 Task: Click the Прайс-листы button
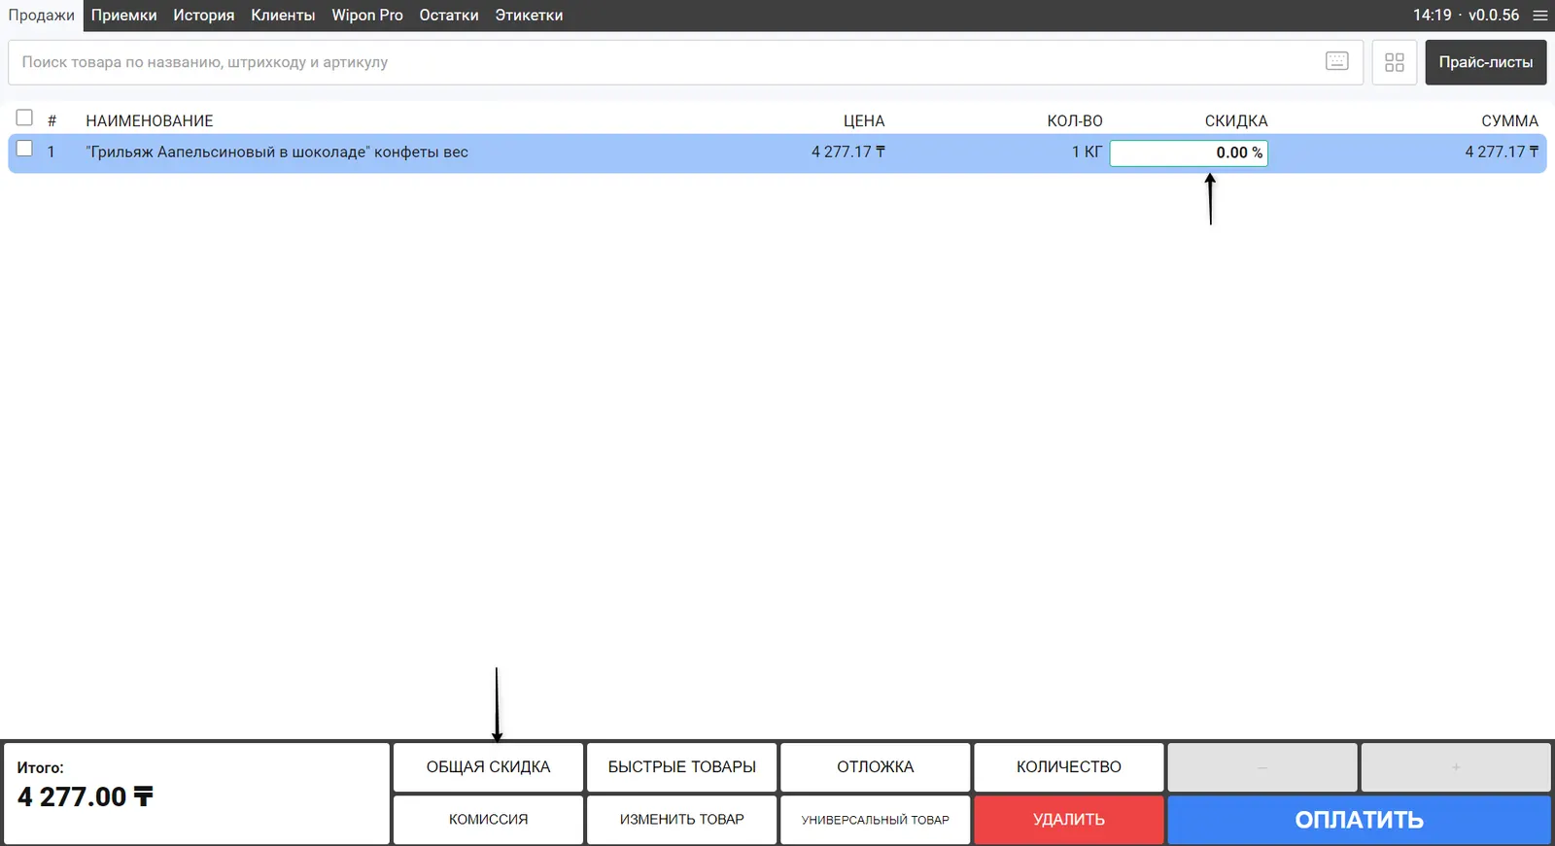pos(1485,62)
